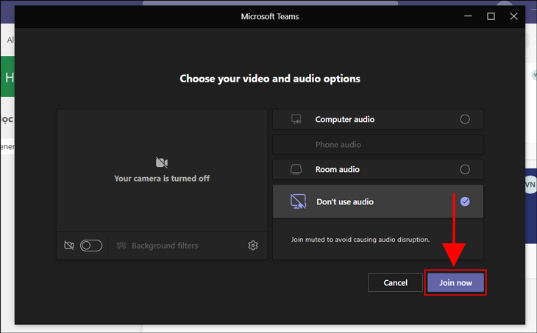The image size is (537, 333).
Task: Maximize the Microsoft Teams window
Action: point(491,16)
